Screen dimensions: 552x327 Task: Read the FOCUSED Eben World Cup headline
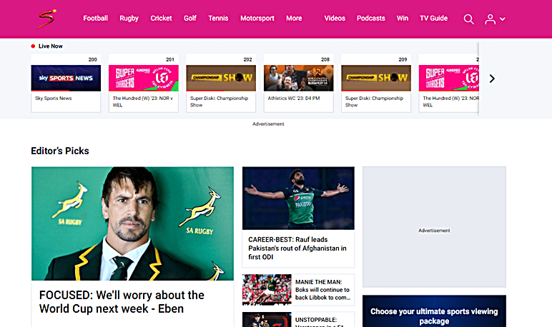pyautogui.click(x=122, y=302)
